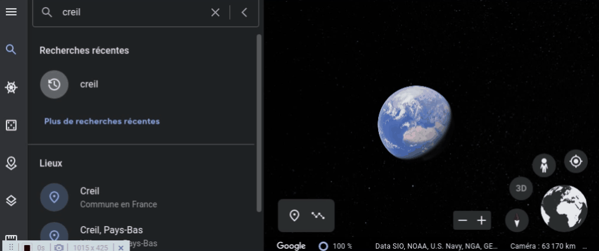Click the mini globe thumbnail
599x251 pixels.
point(564,208)
